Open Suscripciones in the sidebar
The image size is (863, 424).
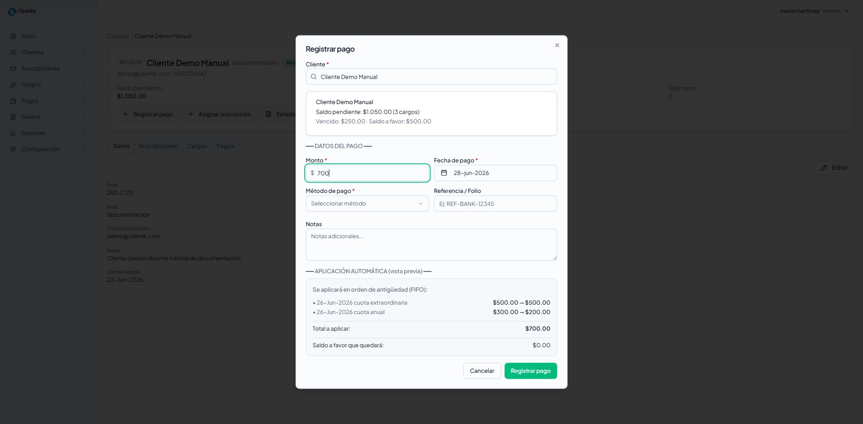pos(40,69)
